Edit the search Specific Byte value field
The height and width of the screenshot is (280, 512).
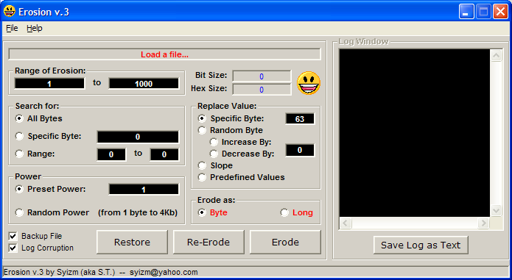[138, 137]
